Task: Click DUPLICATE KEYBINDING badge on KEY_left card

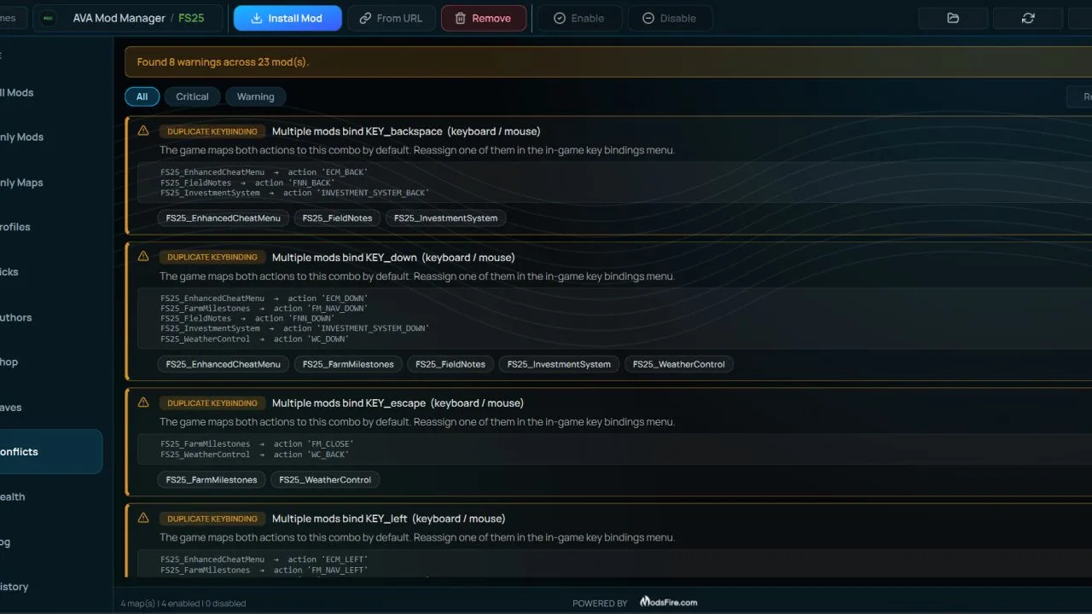Action: point(212,518)
